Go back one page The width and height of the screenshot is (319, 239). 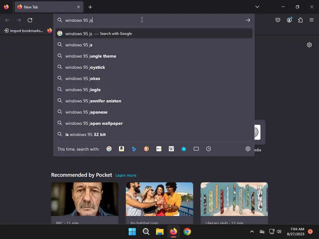click(x=7, y=20)
